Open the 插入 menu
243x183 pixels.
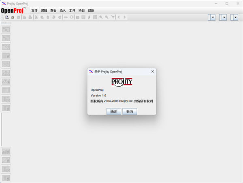[63, 11]
